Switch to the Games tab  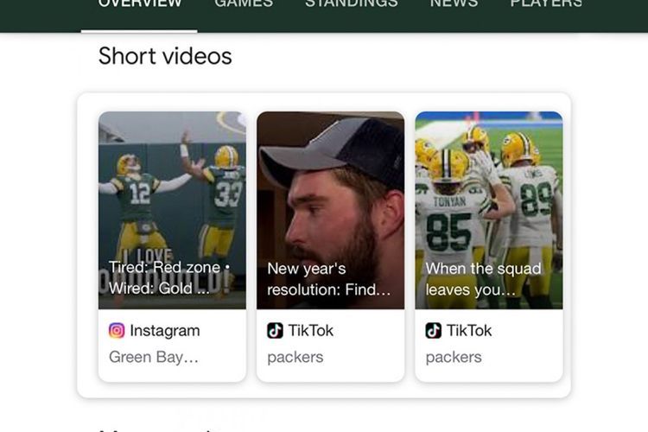point(244,3)
